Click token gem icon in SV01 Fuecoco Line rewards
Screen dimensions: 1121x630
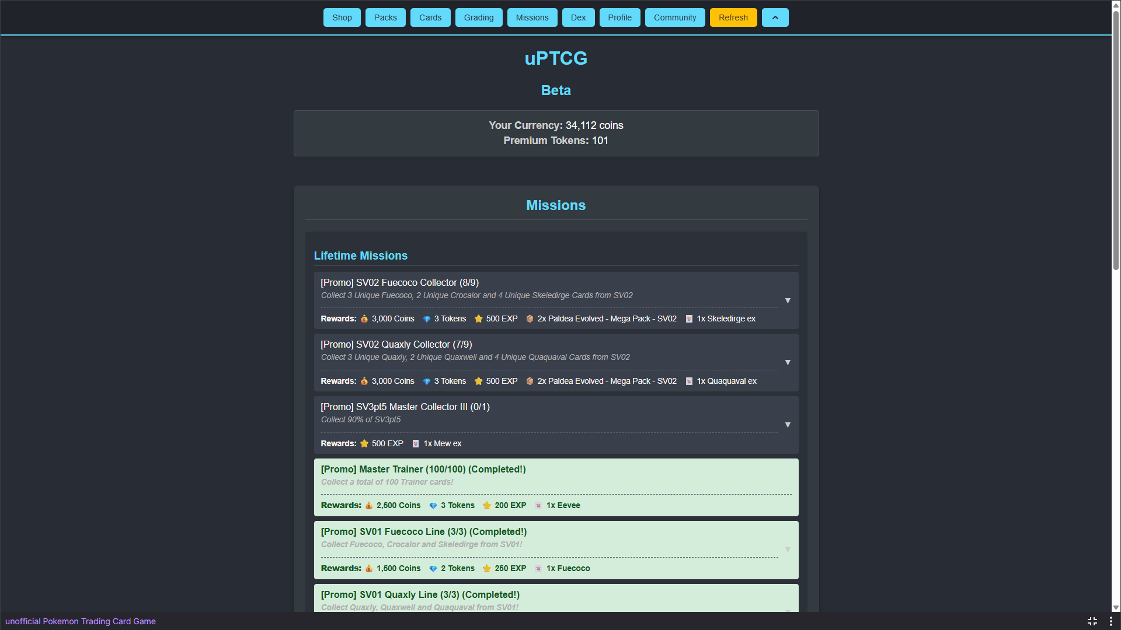pos(433,568)
